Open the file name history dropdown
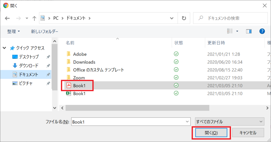The image size is (271, 142). 187,122
